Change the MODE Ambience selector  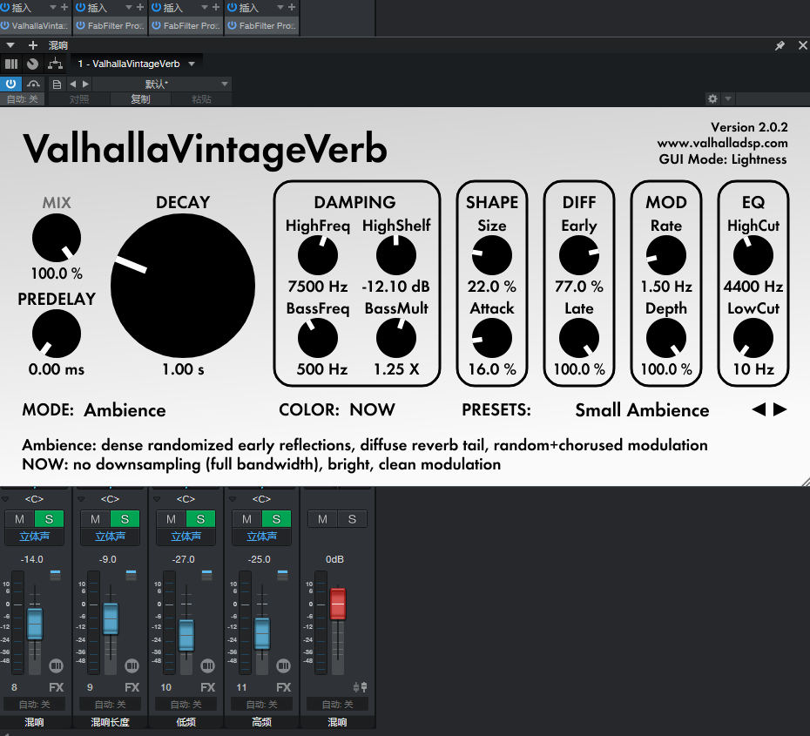pyautogui.click(x=125, y=410)
